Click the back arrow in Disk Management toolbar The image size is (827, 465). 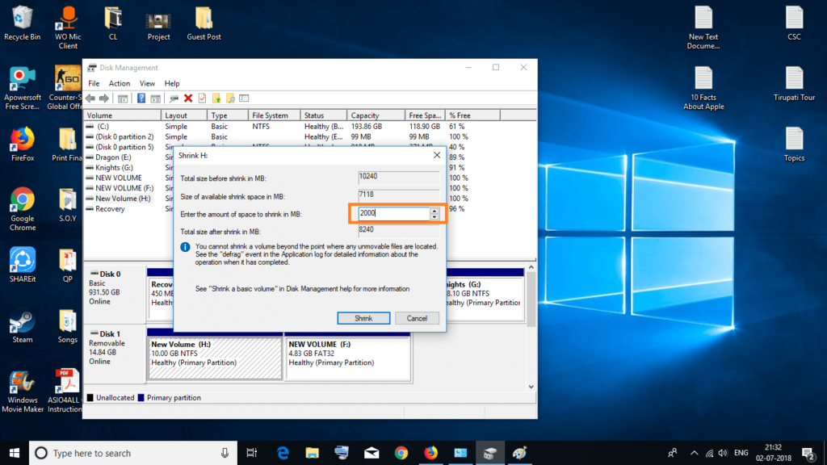[90, 98]
